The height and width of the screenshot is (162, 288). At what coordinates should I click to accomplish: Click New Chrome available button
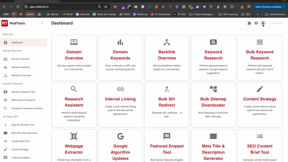(270, 7)
